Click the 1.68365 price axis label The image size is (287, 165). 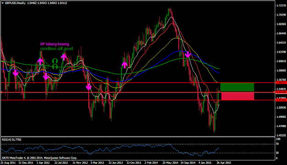tap(281, 24)
